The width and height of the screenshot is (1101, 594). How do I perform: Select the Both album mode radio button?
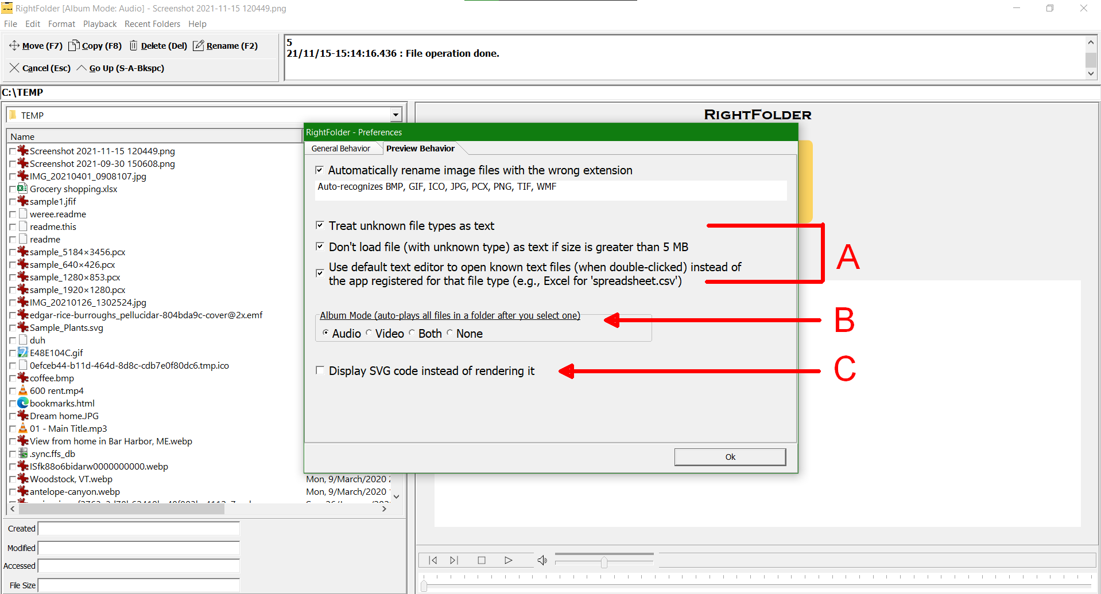(x=412, y=333)
